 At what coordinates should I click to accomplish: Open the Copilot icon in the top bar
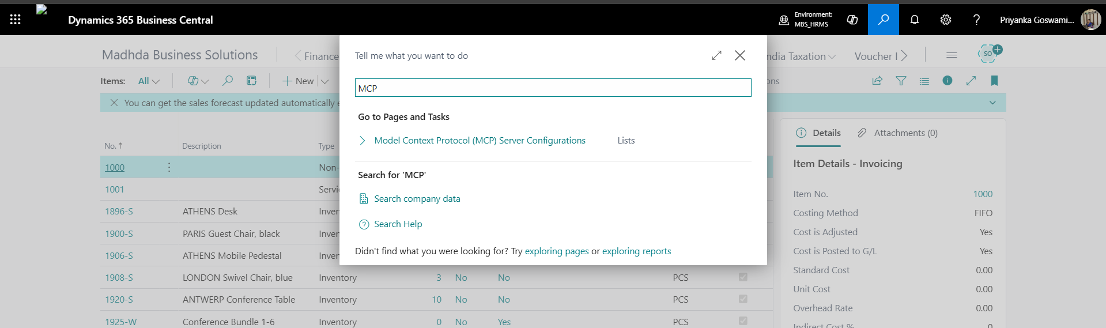click(852, 20)
